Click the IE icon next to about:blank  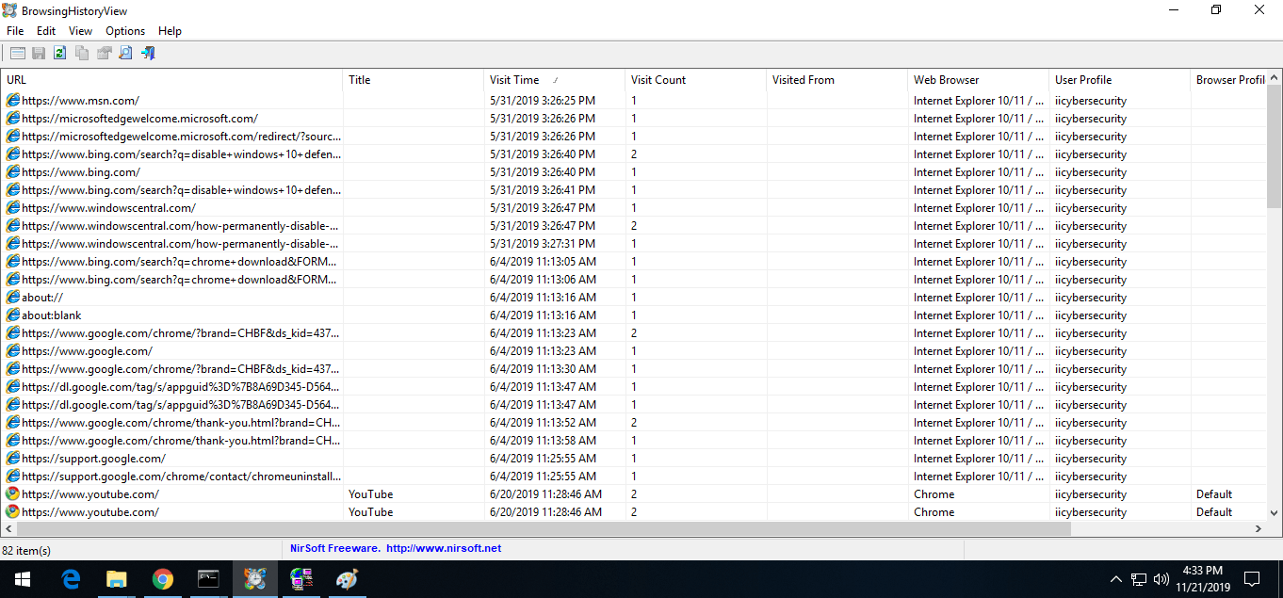point(13,315)
